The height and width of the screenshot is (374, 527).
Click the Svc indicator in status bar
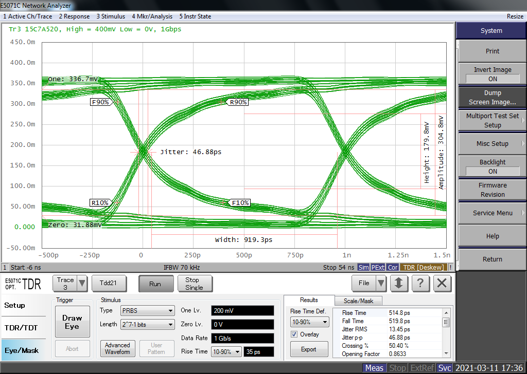(x=444, y=368)
